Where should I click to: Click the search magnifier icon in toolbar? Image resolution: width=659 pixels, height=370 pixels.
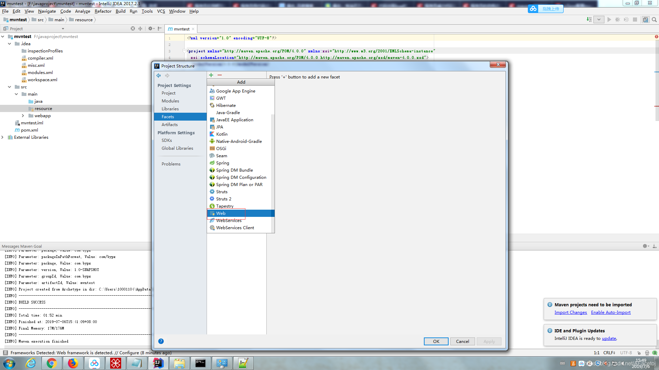pyautogui.click(x=654, y=20)
